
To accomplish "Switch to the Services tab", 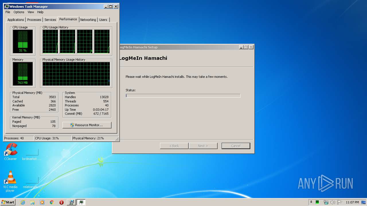I will pyautogui.click(x=50, y=20).
